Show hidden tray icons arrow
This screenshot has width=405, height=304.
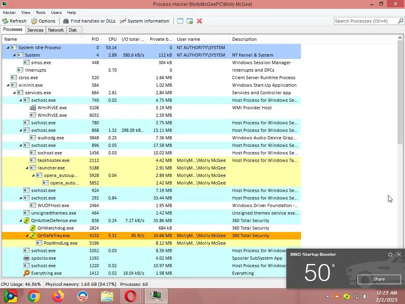point(327,296)
